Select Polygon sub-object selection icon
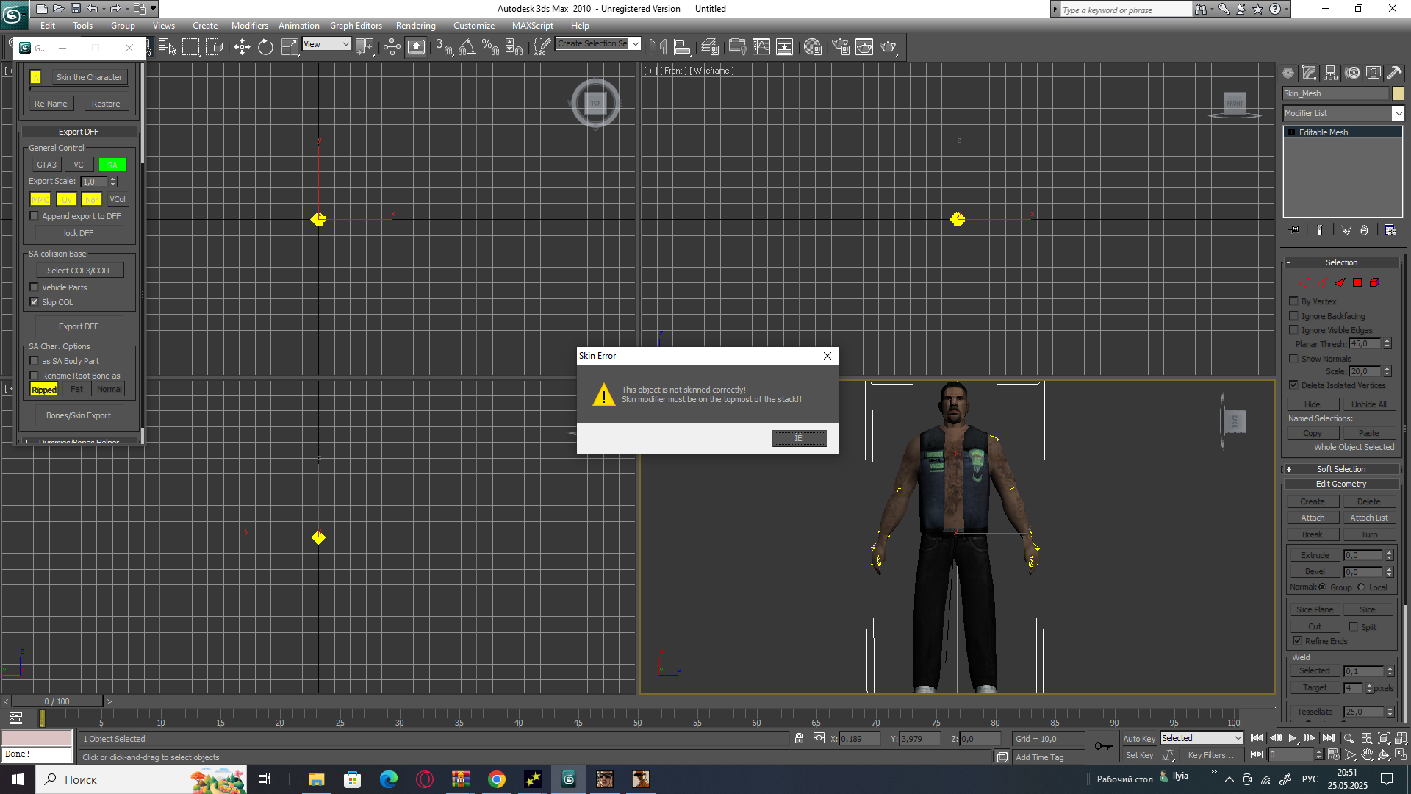The image size is (1411, 794). click(x=1357, y=282)
